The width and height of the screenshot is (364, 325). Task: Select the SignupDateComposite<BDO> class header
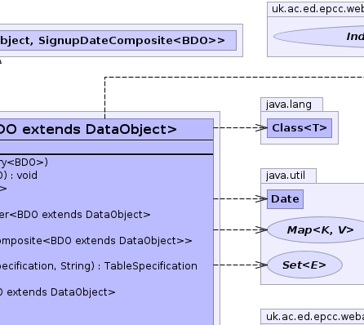click(118, 40)
